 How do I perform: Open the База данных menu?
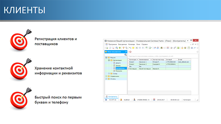click(x=123, y=44)
